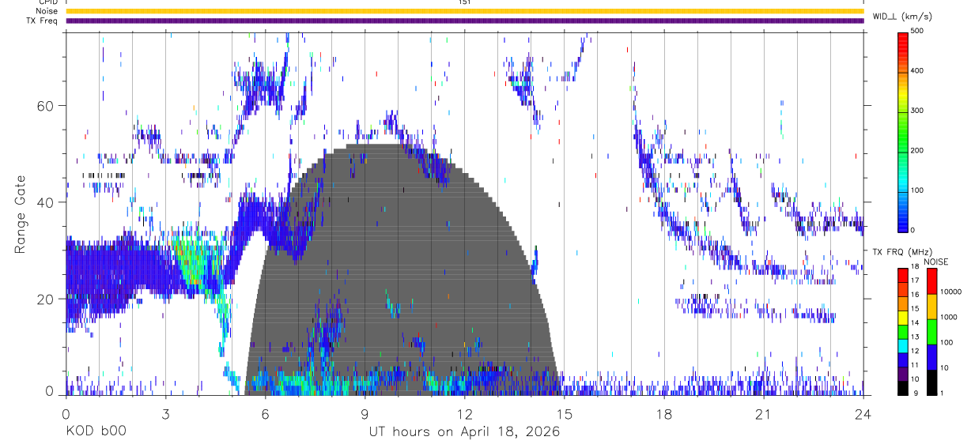Click the 400 value on the width scale

pos(917,70)
